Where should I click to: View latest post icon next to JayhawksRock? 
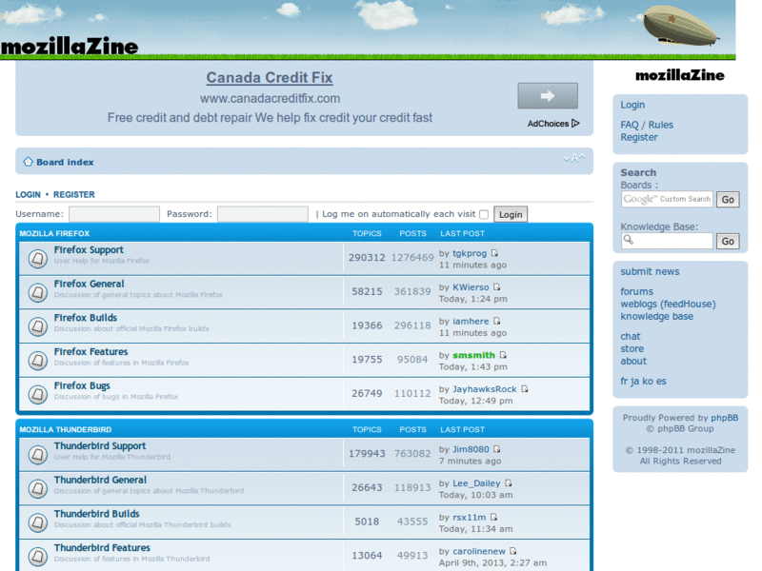[525, 389]
